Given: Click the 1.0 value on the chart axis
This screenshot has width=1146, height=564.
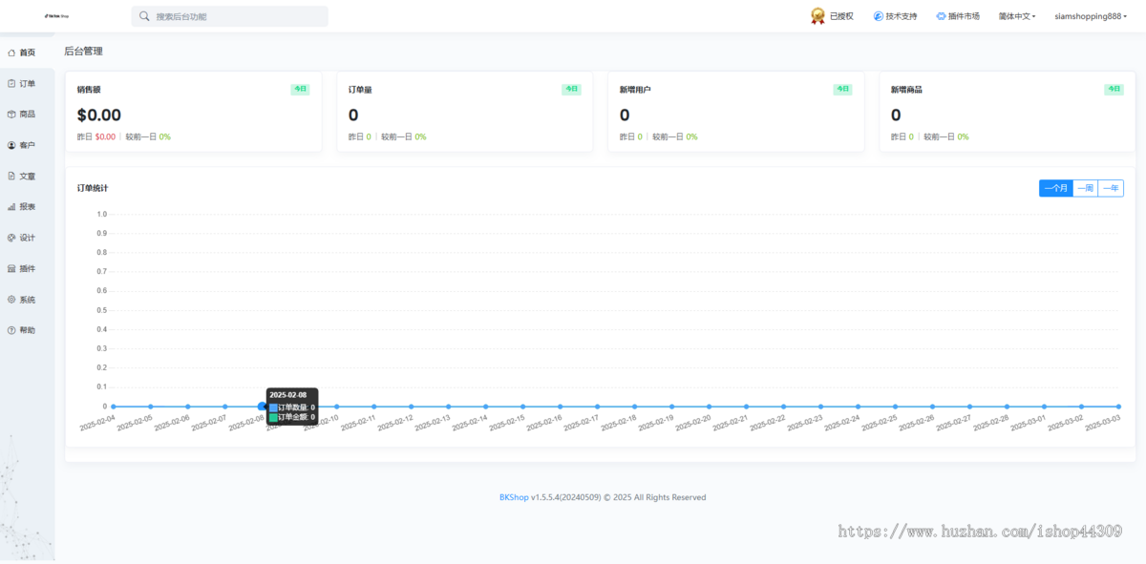Looking at the screenshot, I should click(101, 214).
